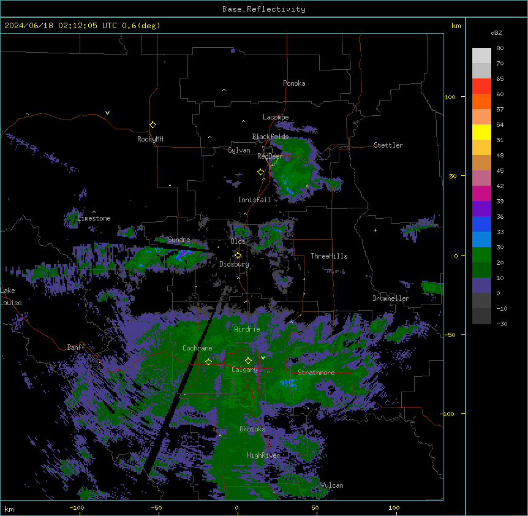528x516 pixels.
Task: Click the 100 tick on right vertical axis
Action: (450, 97)
